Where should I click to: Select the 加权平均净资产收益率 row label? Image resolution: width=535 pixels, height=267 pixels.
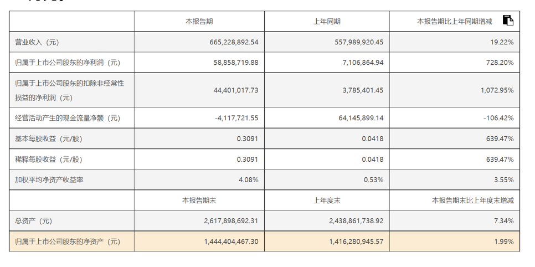(49, 180)
